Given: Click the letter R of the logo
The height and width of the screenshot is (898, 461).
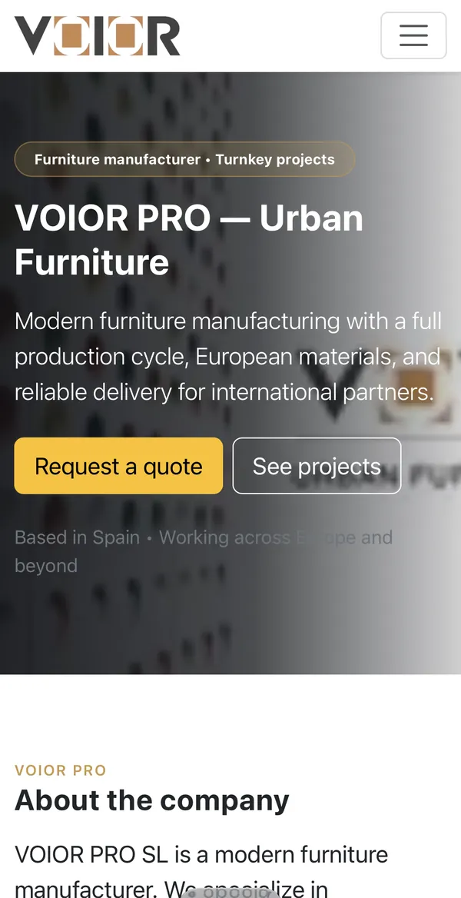Looking at the screenshot, I should coord(163,35).
